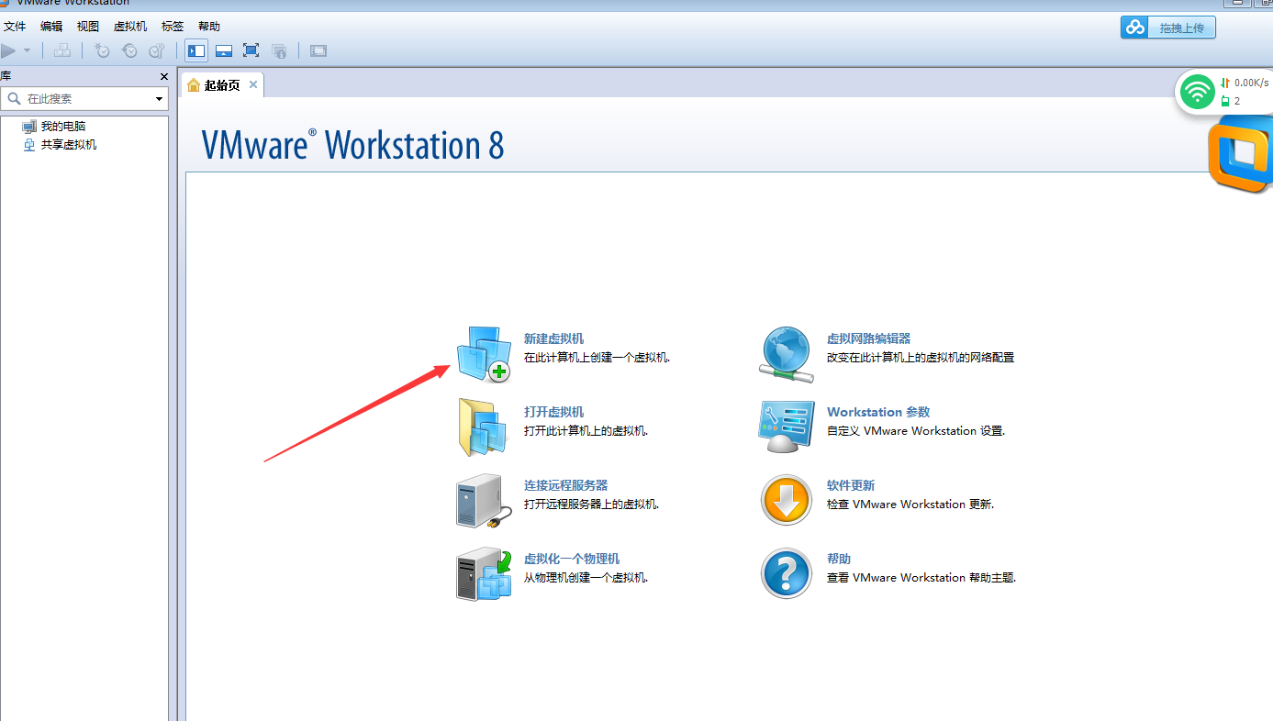Select the 起始页 tab
The image size is (1273, 721).
(x=223, y=85)
